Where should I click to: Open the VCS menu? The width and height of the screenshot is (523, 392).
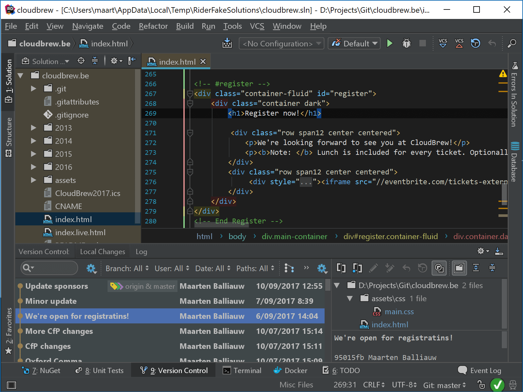pos(257,26)
